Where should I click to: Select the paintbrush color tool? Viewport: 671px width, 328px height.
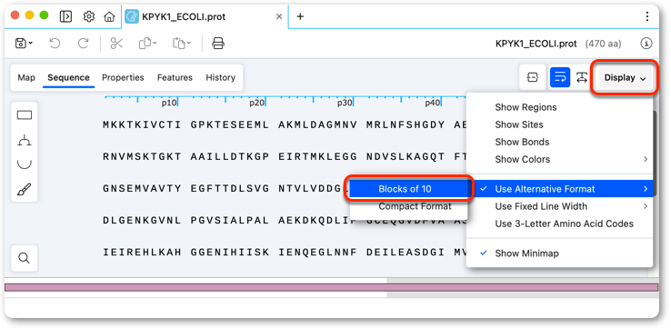coord(25,189)
